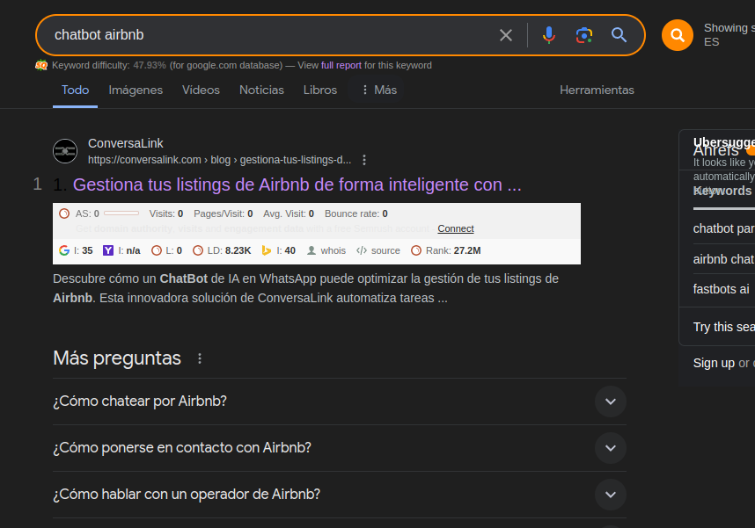This screenshot has height=528, width=755.
Task: Open the Más preguntas options dots
Action: (x=200, y=358)
